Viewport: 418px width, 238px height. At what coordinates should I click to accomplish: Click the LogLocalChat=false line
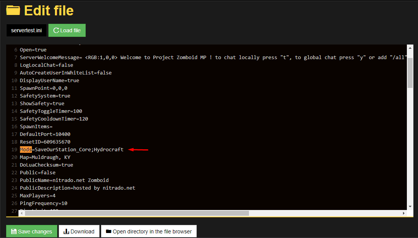pos(46,65)
